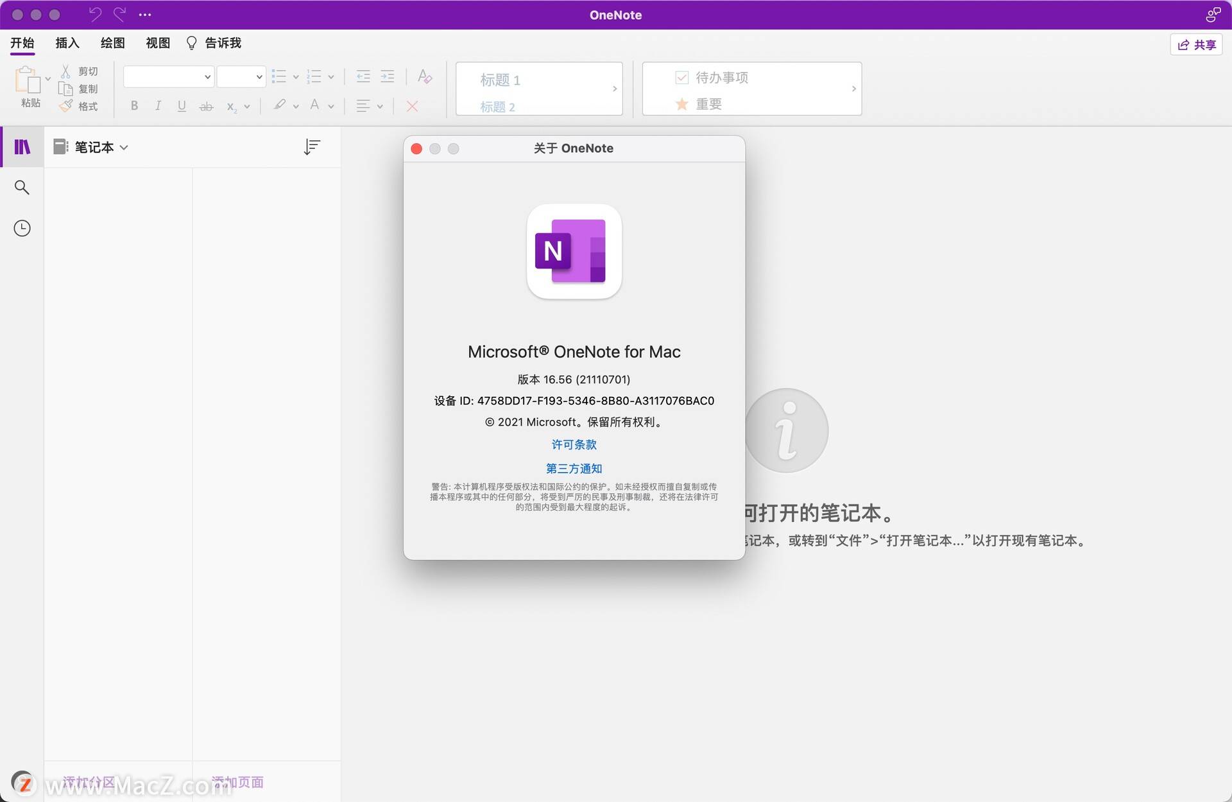The height and width of the screenshot is (802, 1232).
Task: Toggle italic text formatting
Action: 158,105
